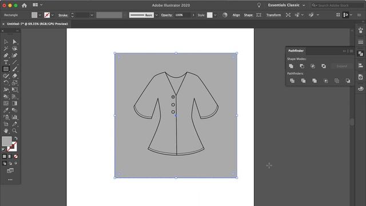Screen dimensions: 366x206
Task: Click the Pathfinder panel tab
Action: point(296,51)
